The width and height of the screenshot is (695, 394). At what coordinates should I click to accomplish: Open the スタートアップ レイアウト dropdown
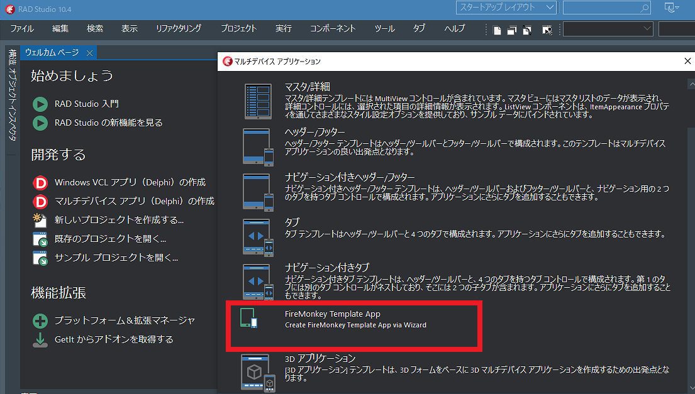pyautogui.click(x=506, y=8)
